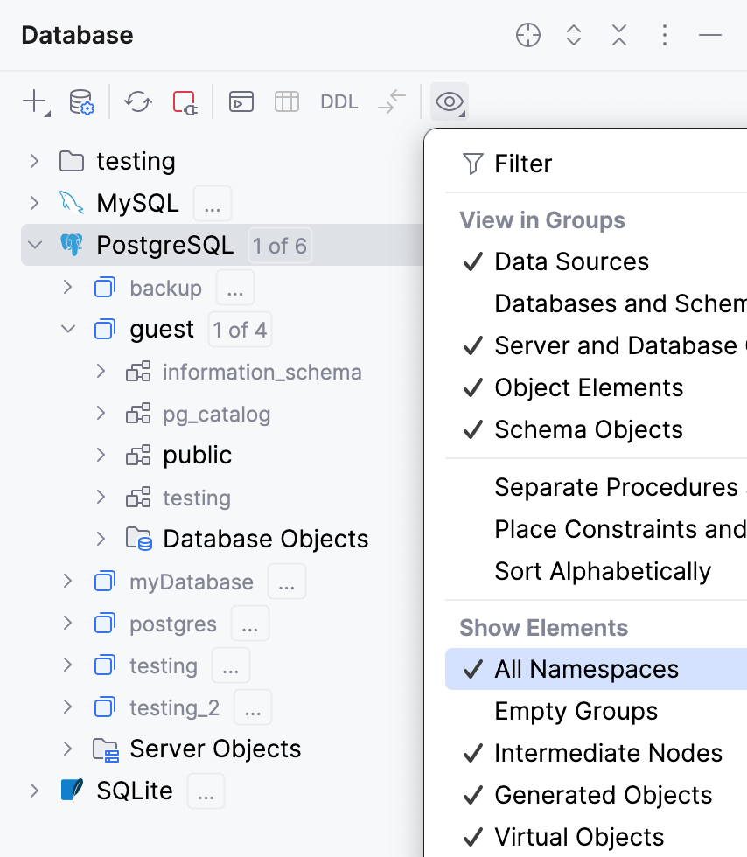Click the more options button next to MySQL
Screen dimensions: 747x857
(212, 203)
